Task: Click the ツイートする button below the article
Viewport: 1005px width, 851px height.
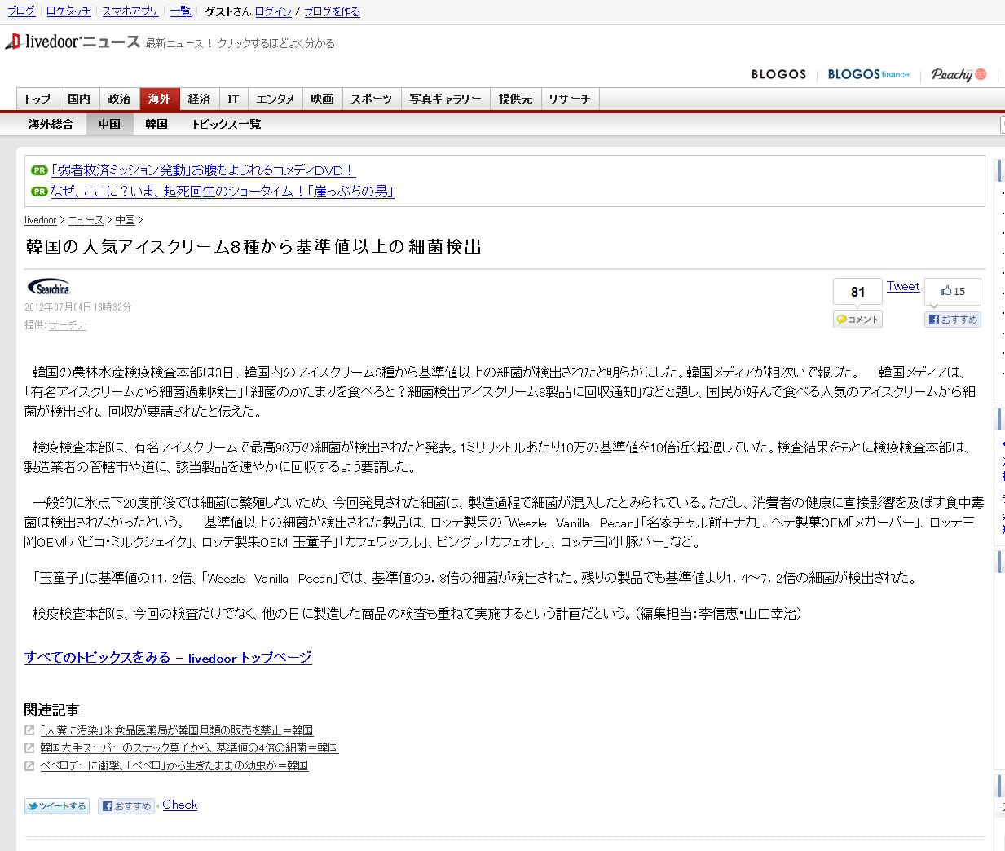Action: (57, 806)
